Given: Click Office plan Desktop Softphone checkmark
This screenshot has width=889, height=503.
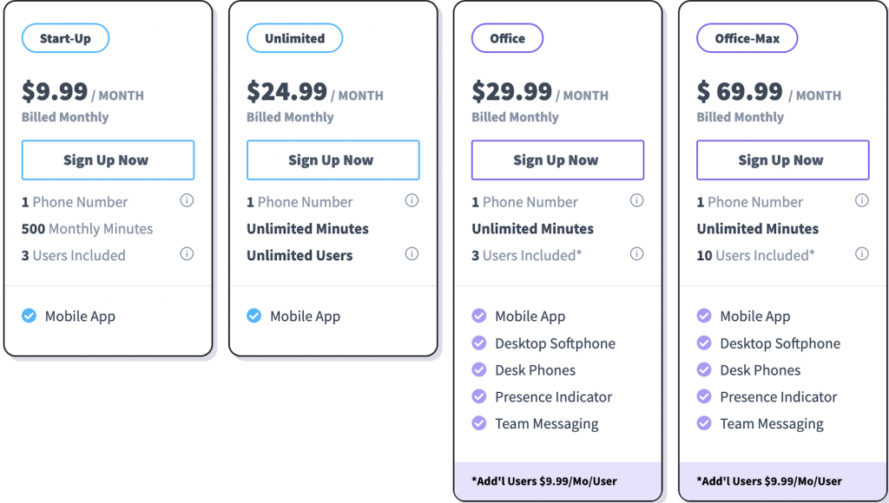Looking at the screenshot, I should (478, 343).
